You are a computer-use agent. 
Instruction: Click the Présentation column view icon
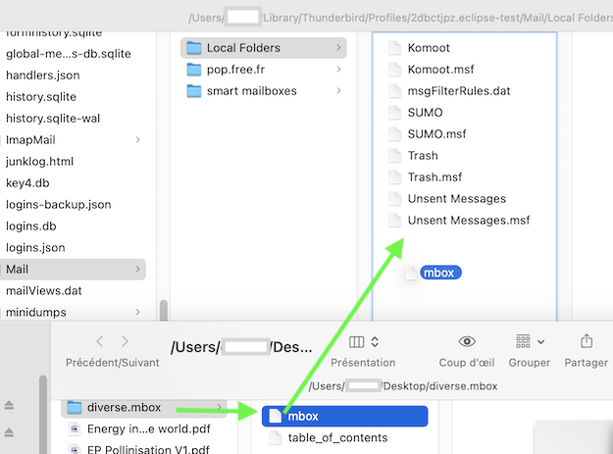click(356, 342)
